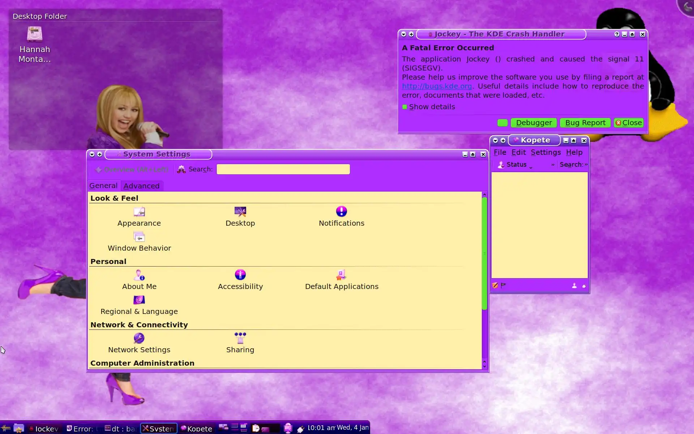The width and height of the screenshot is (694, 434).
Task: Expand the overflow chevron beside Kopete Search
Action: [x=586, y=165]
